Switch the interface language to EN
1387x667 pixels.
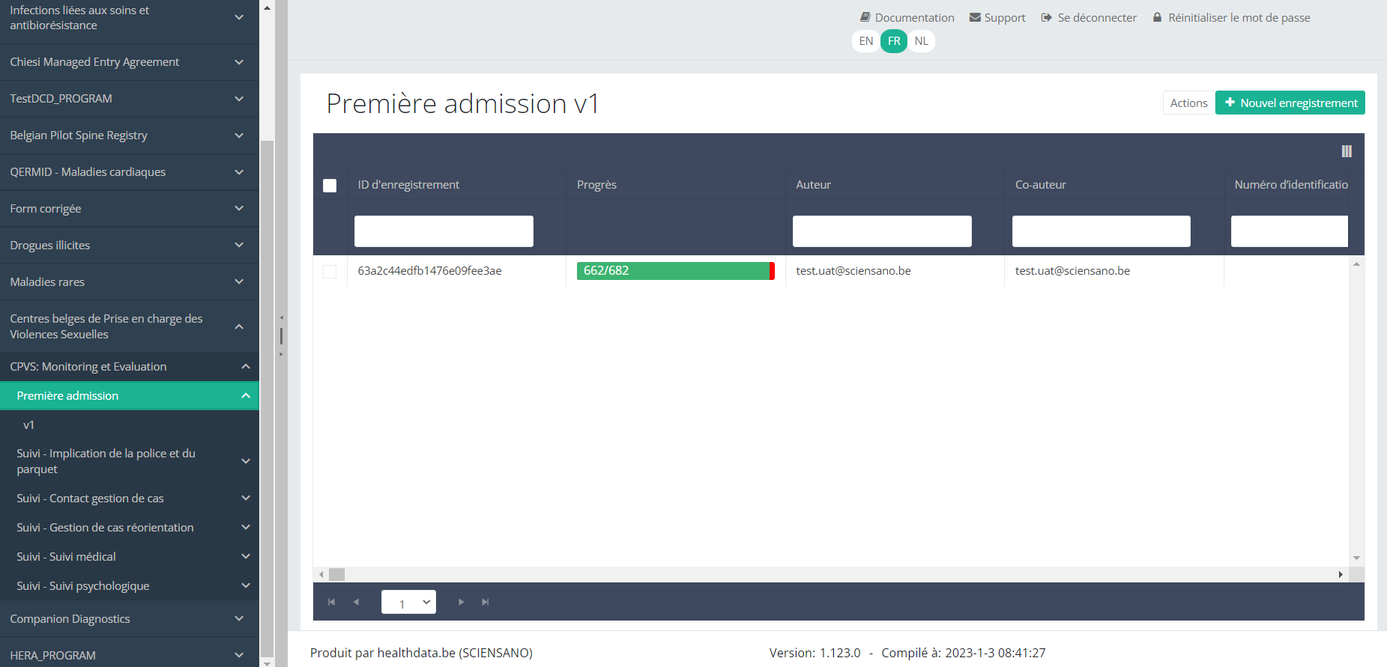pos(865,41)
